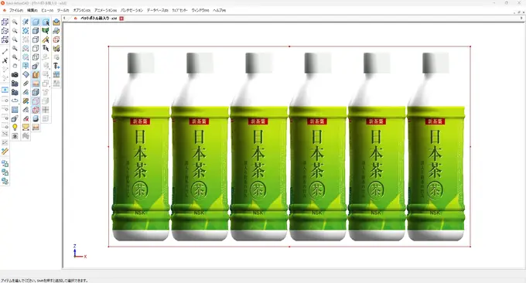Viewport: 526px width, 283px height.
Task: Click the paperclip attach icon
Action: pyautogui.click(x=26, y=84)
